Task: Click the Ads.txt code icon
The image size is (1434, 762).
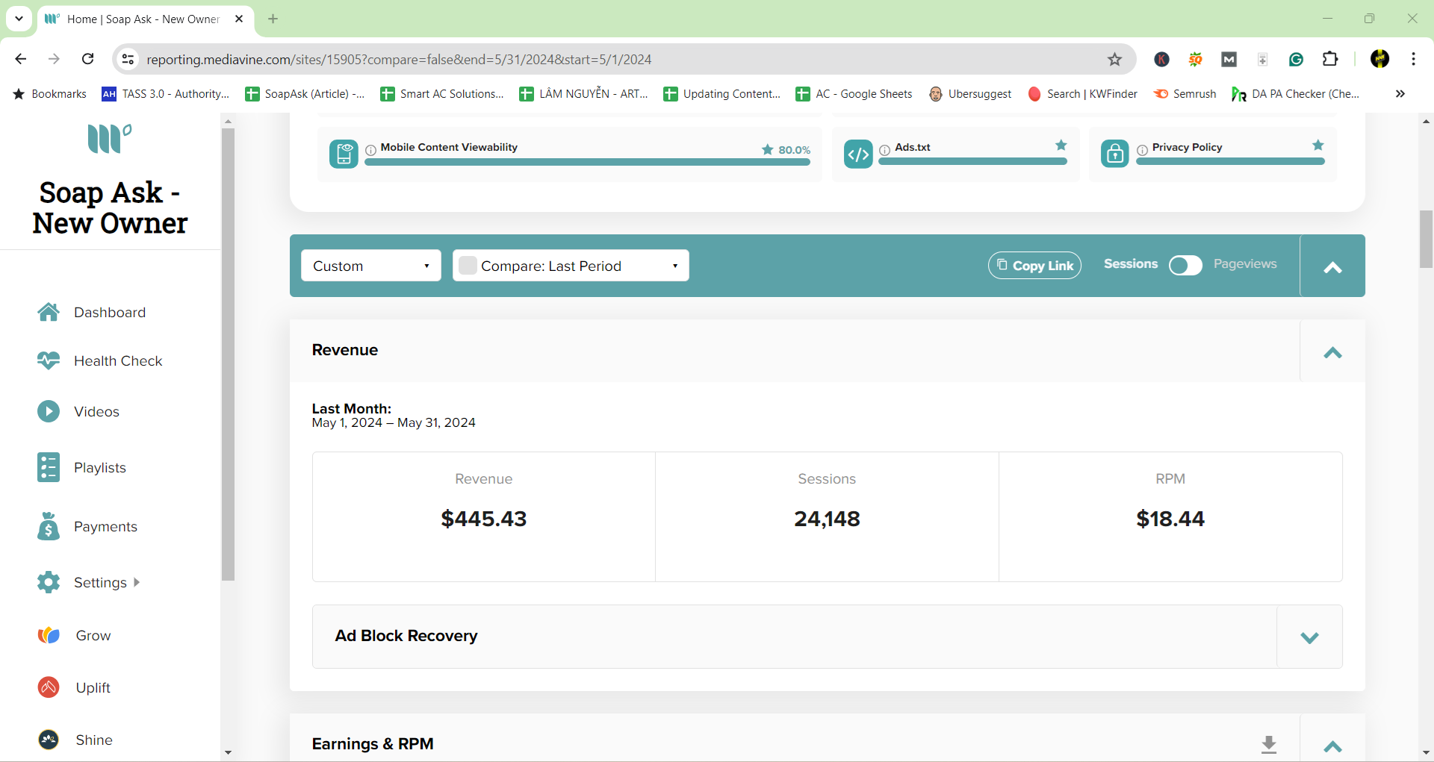Action: pyautogui.click(x=858, y=154)
